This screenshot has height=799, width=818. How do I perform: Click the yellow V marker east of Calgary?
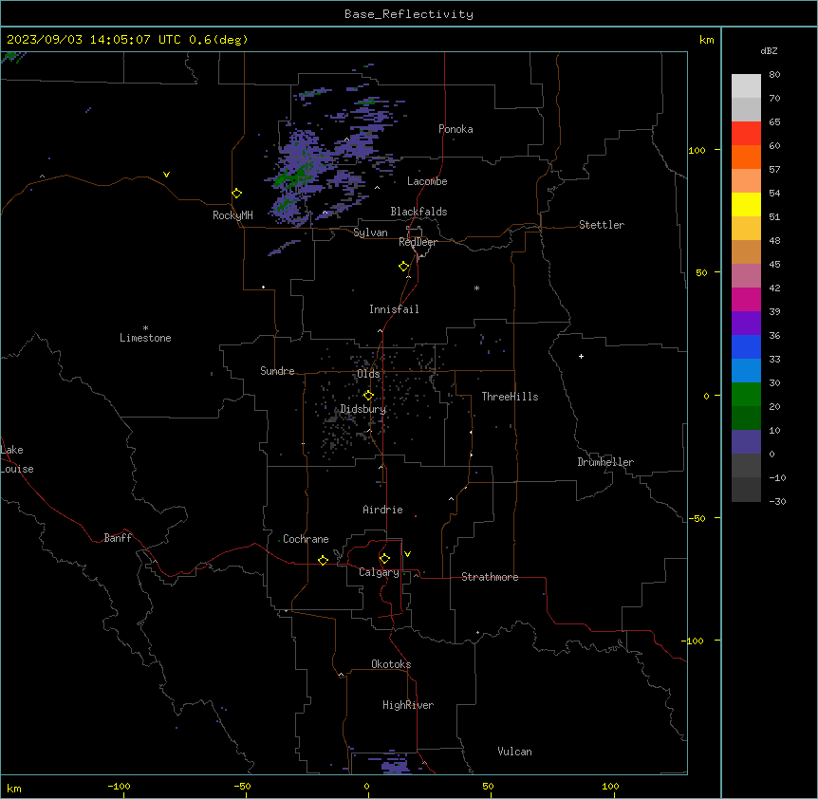tap(407, 554)
